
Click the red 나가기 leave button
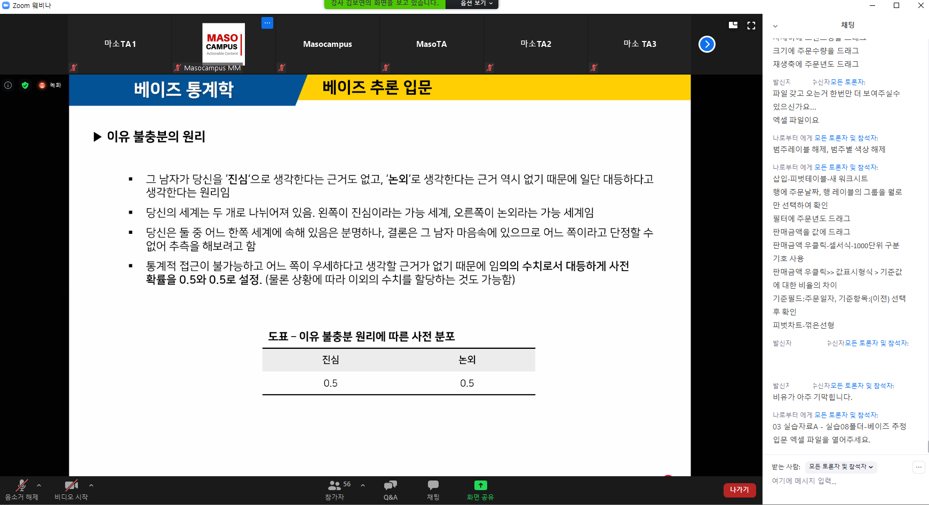739,490
